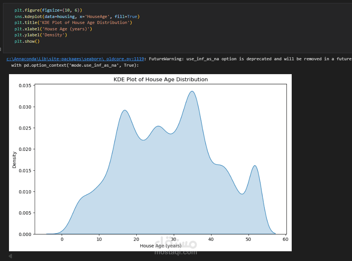Click the tallest KDE peak near age 35
This screenshot has height=261, width=352.
192,91
